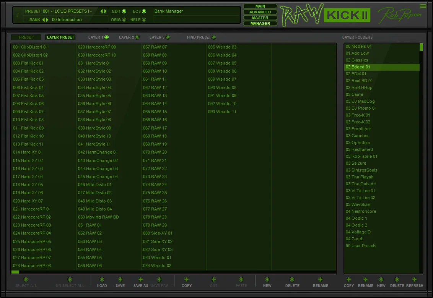Select the 03 Frontliner folder
The image size is (433, 298).
[x=382, y=129]
